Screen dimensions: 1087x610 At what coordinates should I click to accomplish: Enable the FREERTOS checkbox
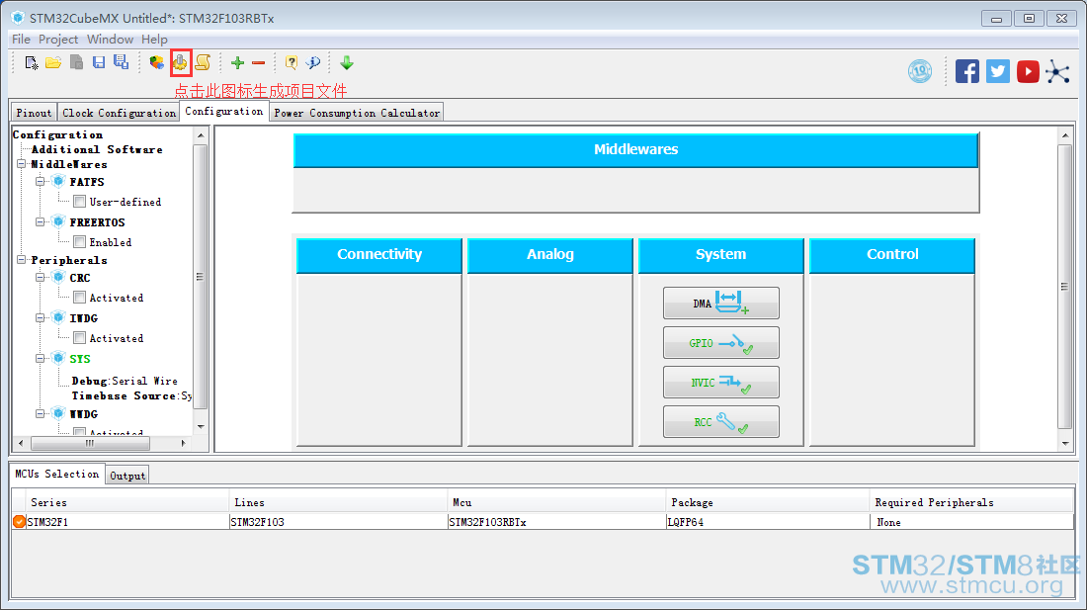[80, 242]
